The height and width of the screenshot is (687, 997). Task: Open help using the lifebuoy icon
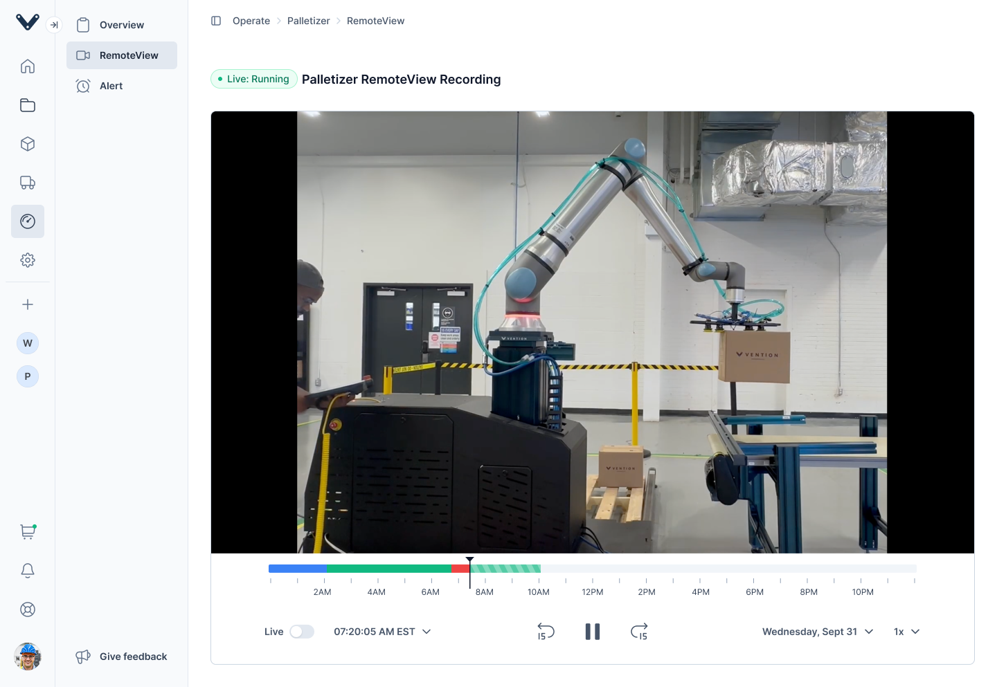click(28, 610)
